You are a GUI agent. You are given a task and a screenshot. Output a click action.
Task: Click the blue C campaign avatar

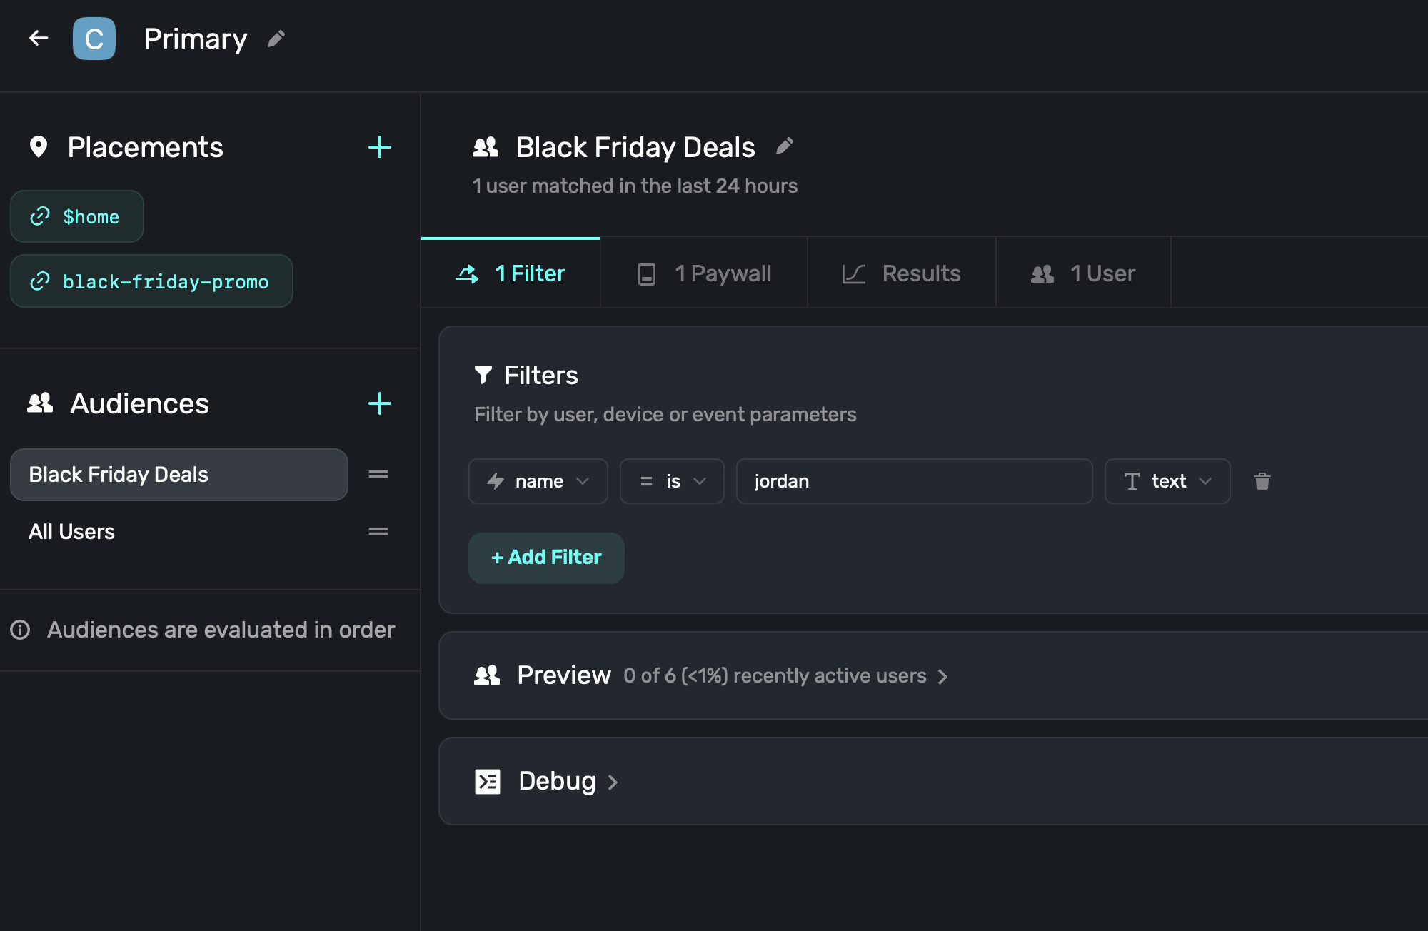pos(94,39)
